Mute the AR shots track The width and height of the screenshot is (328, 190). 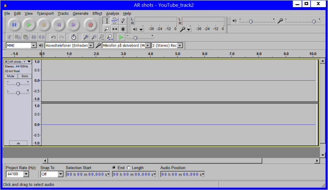(11, 76)
